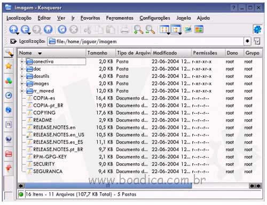267x205 pixels.
Task: Open the location history dropdown
Action: click(x=247, y=41)
